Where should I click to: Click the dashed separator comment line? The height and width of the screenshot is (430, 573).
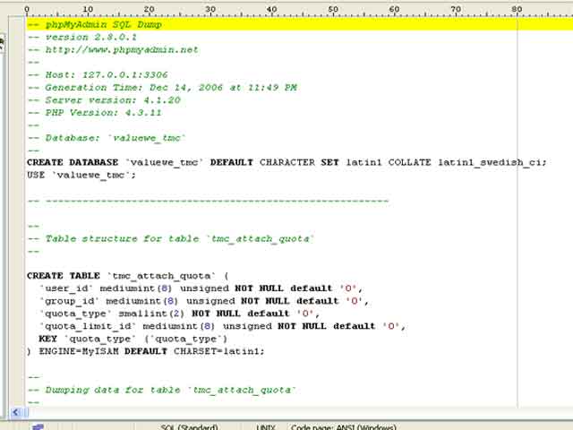pos(209,201)
